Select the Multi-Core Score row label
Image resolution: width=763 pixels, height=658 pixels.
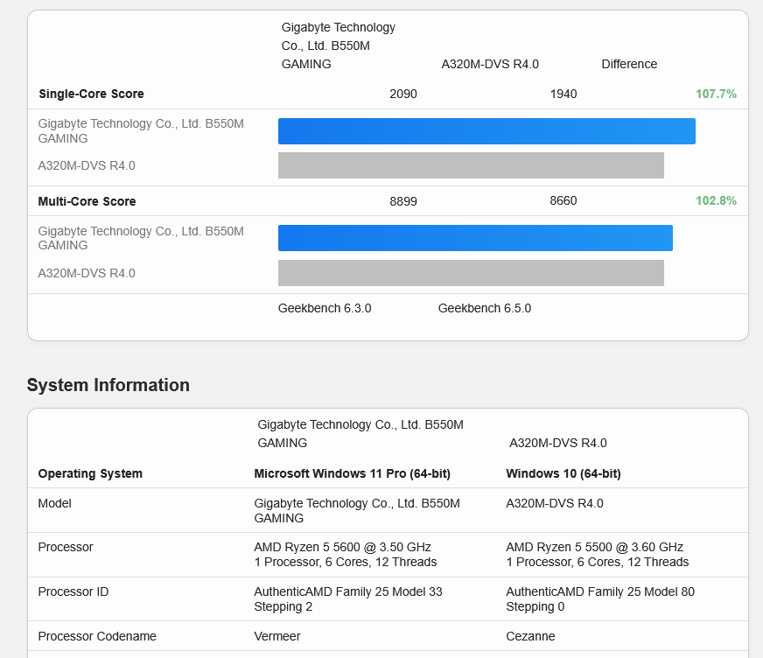click(87, 201)
